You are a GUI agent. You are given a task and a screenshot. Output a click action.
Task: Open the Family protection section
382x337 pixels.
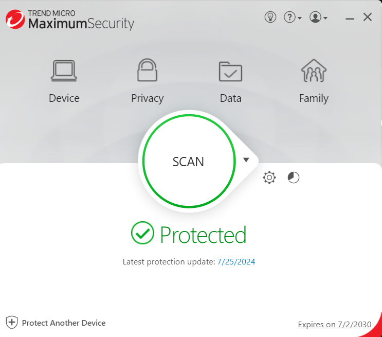point(314,72)
